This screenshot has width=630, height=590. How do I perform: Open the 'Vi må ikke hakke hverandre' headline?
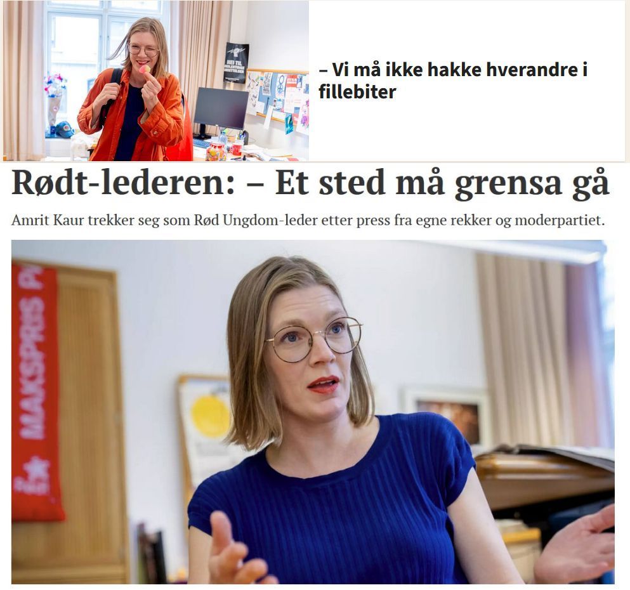click(453, 81)
